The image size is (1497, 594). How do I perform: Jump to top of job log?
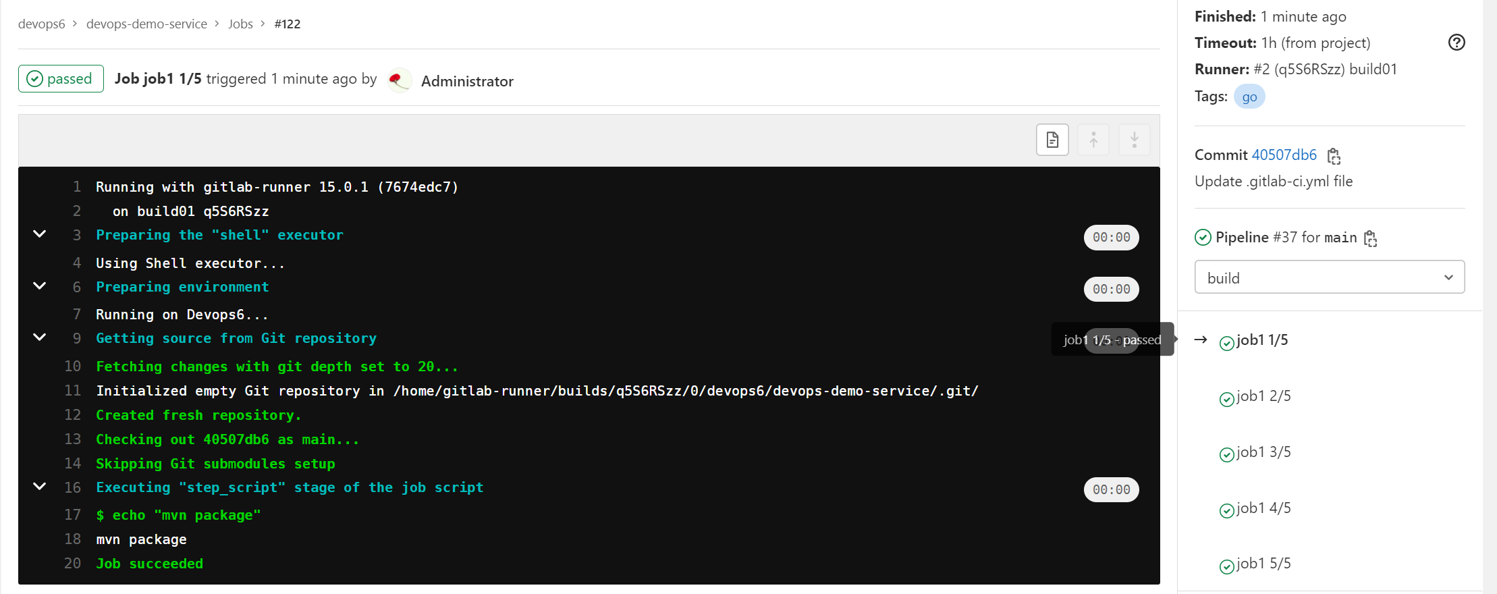pyautogui.click(x=1093, y=140)
